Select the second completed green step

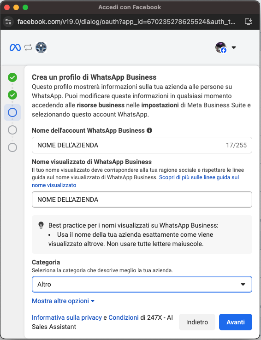tap(12, 95)
